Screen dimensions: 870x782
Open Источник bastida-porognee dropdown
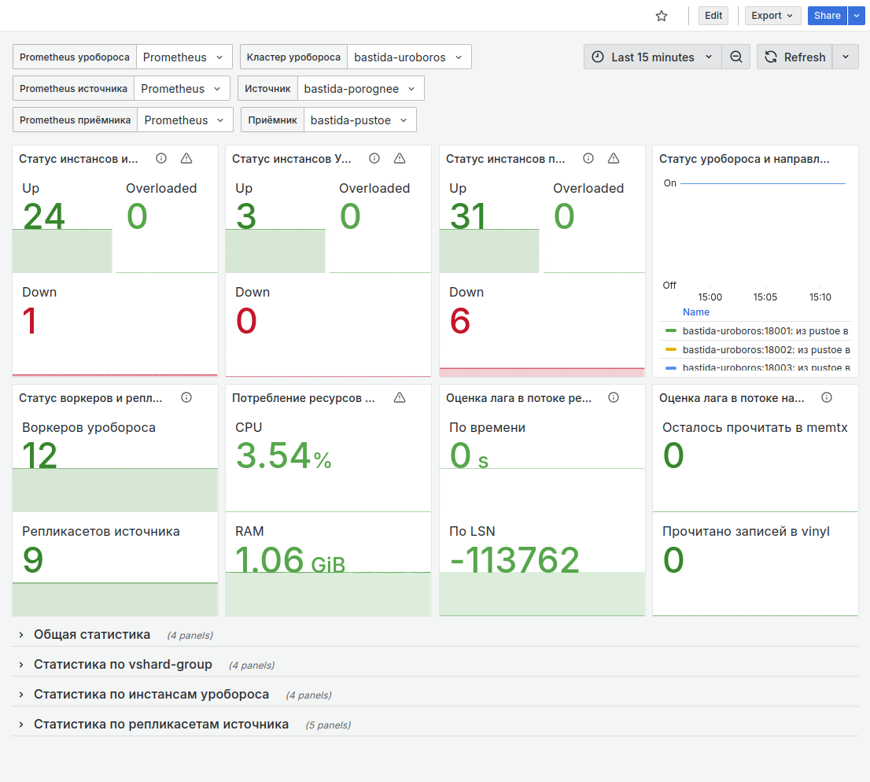(x=360, y=89)
